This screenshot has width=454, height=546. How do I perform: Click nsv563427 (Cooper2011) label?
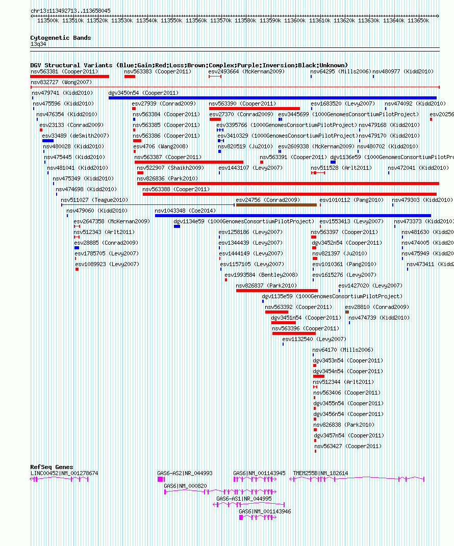[348, 447]
